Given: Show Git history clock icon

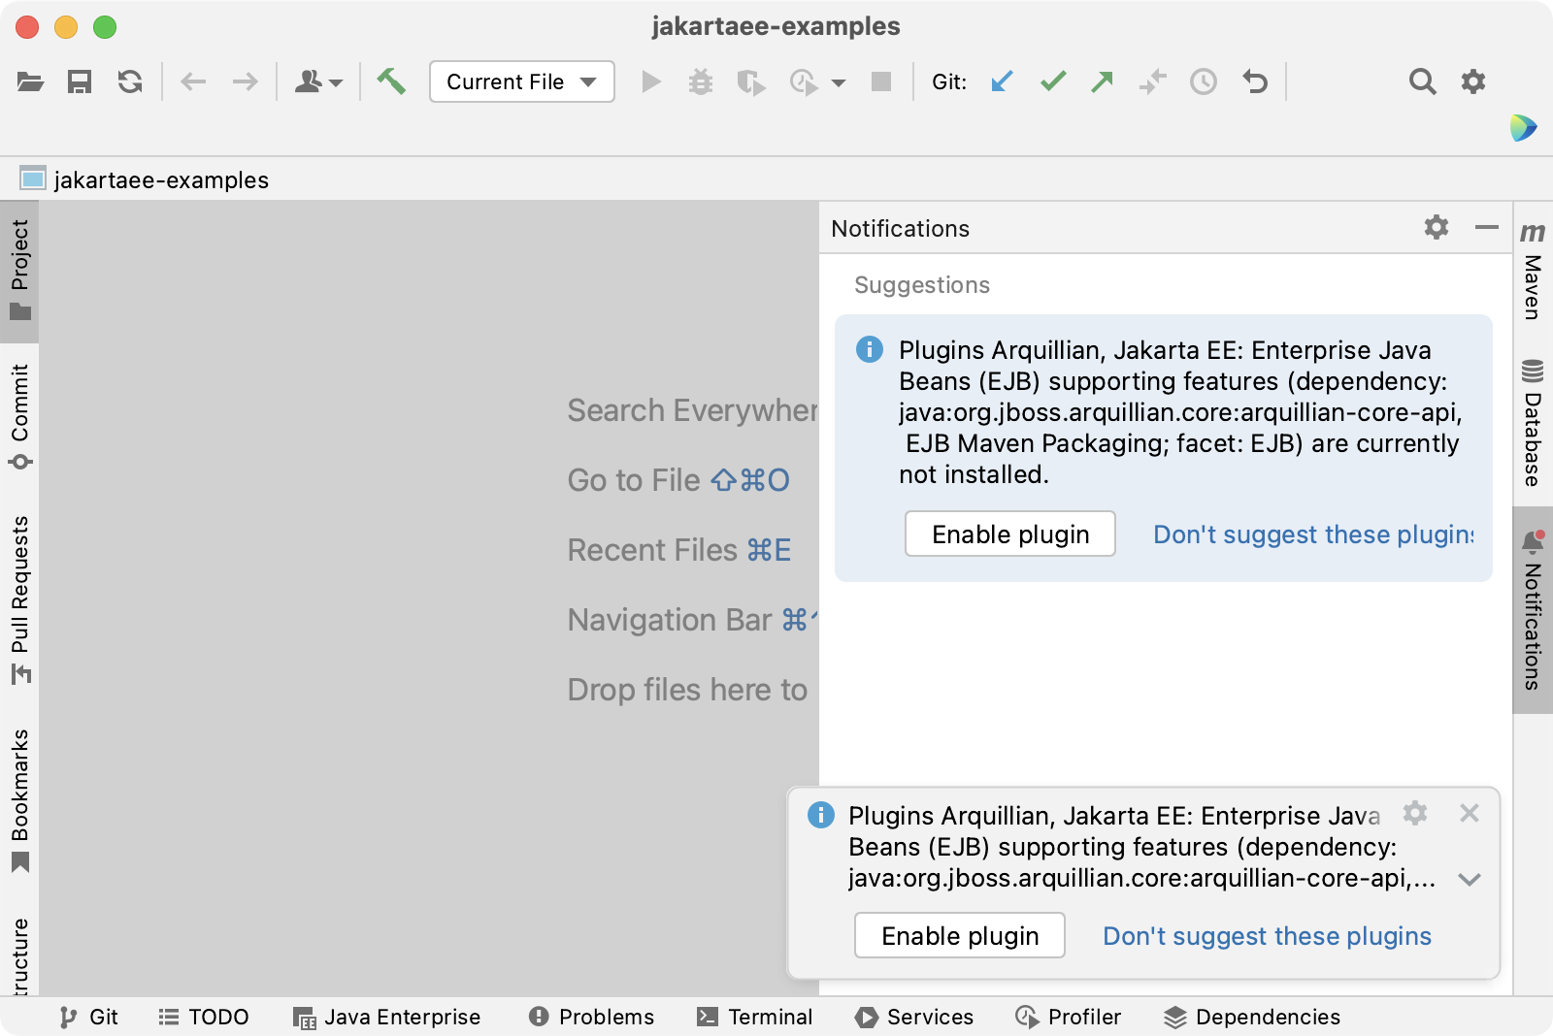Looking at the screenshot, I should click(x=1204, y=81).
